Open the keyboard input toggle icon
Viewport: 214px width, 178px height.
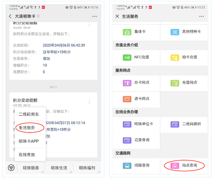[x=12, y=168]
